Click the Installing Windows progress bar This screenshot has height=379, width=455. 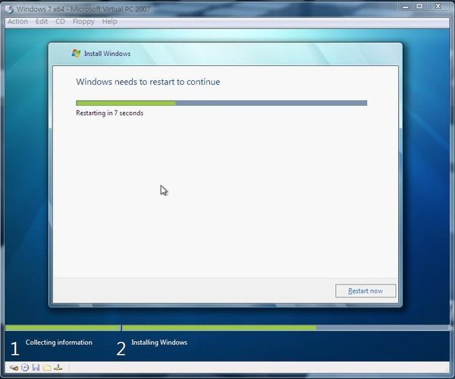pos(285,328)
